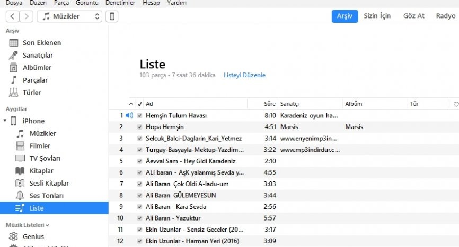Viewport: 459px width, 247px height.
Task: Click the www.enyenimp3in... artist cell
Action: pos(308,139)
